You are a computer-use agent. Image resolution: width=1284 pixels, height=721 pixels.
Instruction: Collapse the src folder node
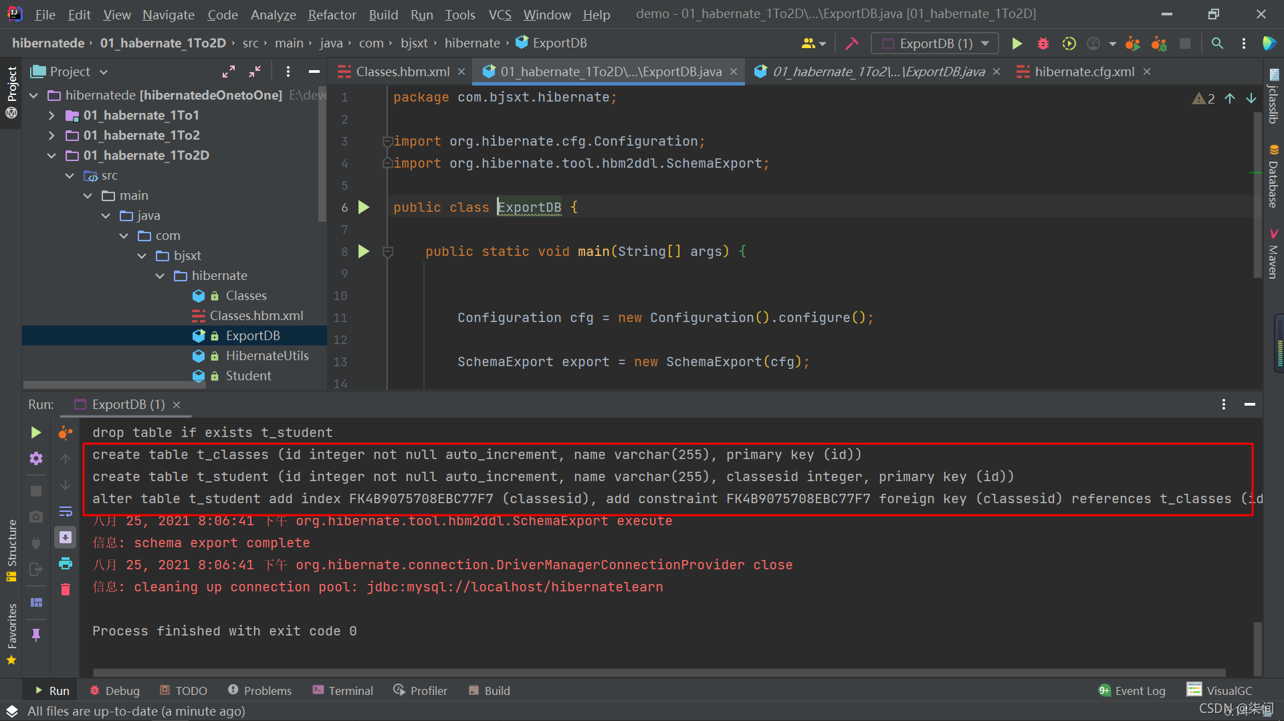point(70,176)
